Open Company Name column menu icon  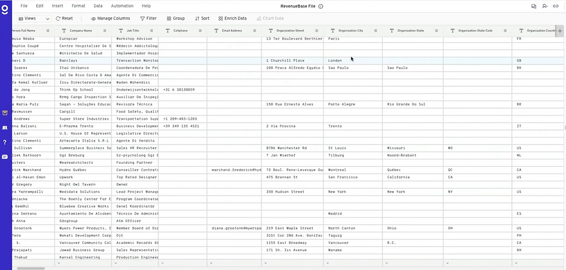[x=105, y=31]
